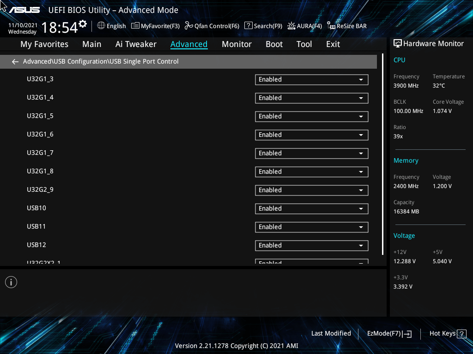Open the Monitor tab
The width and height of the screenshot is (473, 354).
pyautogui.click(x=236, y=44)
